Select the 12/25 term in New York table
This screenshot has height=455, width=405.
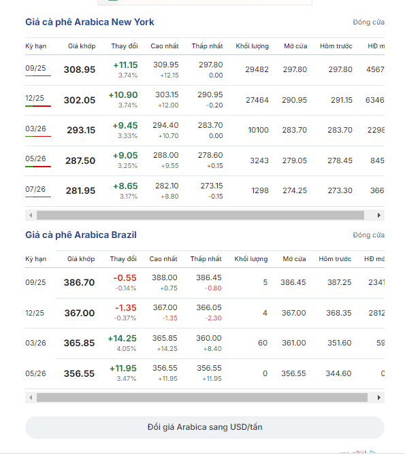pos(35,98)
